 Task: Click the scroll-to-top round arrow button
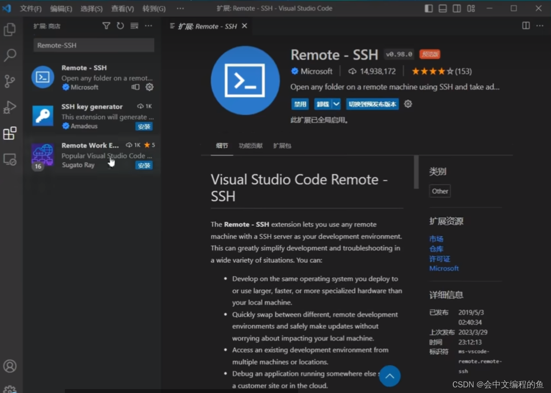(390, 376)
